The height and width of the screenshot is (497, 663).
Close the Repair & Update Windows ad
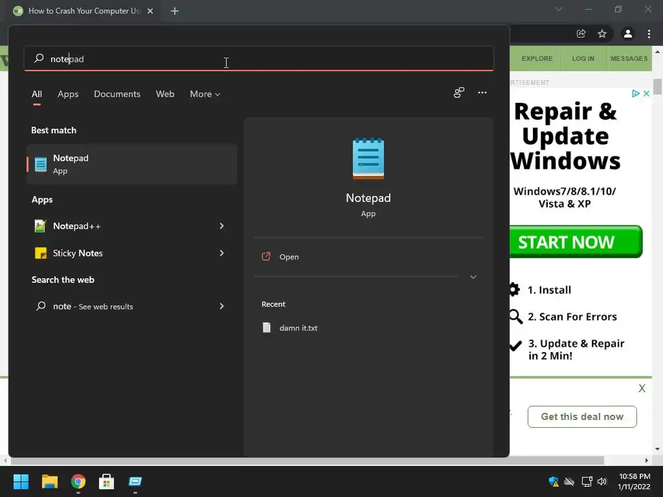(x=647, y=93)
